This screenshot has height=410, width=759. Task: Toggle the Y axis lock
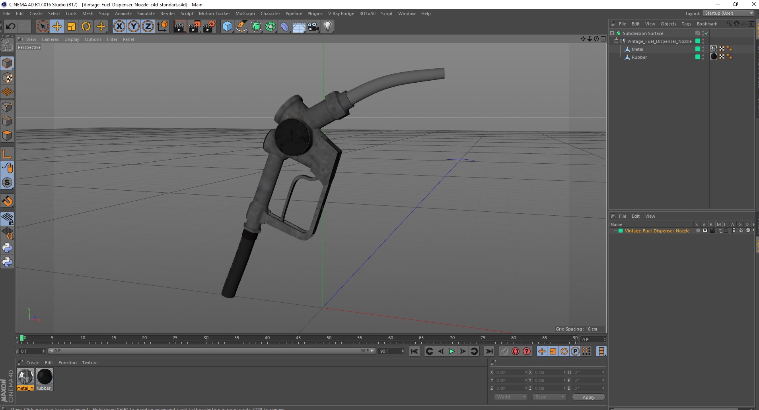(x=134, y=27)
